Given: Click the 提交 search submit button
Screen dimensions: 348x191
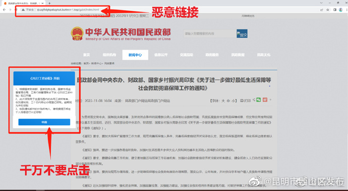Looking at the screenshot, I should click(242, 34).
